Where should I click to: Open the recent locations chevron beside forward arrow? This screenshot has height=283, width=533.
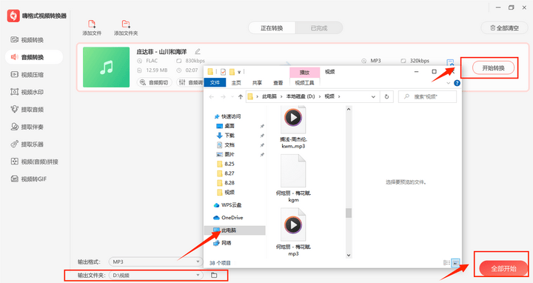[232, 97]
